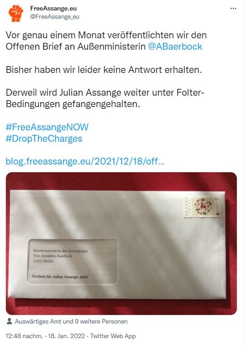Click the Twitter Web App source label
This screenshot has height=345, width=245.
pyautogui.click(x=113, y=336)
